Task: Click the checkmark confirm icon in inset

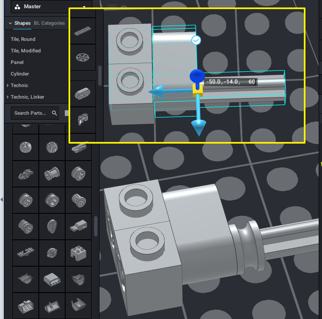Action: [196, 40]
